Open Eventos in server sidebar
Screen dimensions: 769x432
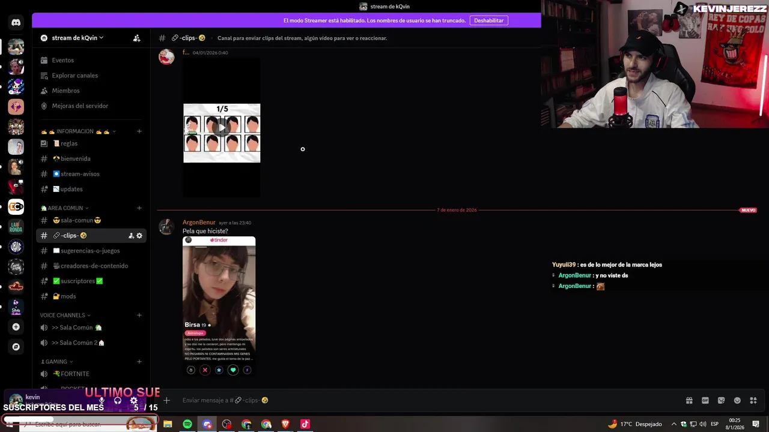[x=91, y=60]
